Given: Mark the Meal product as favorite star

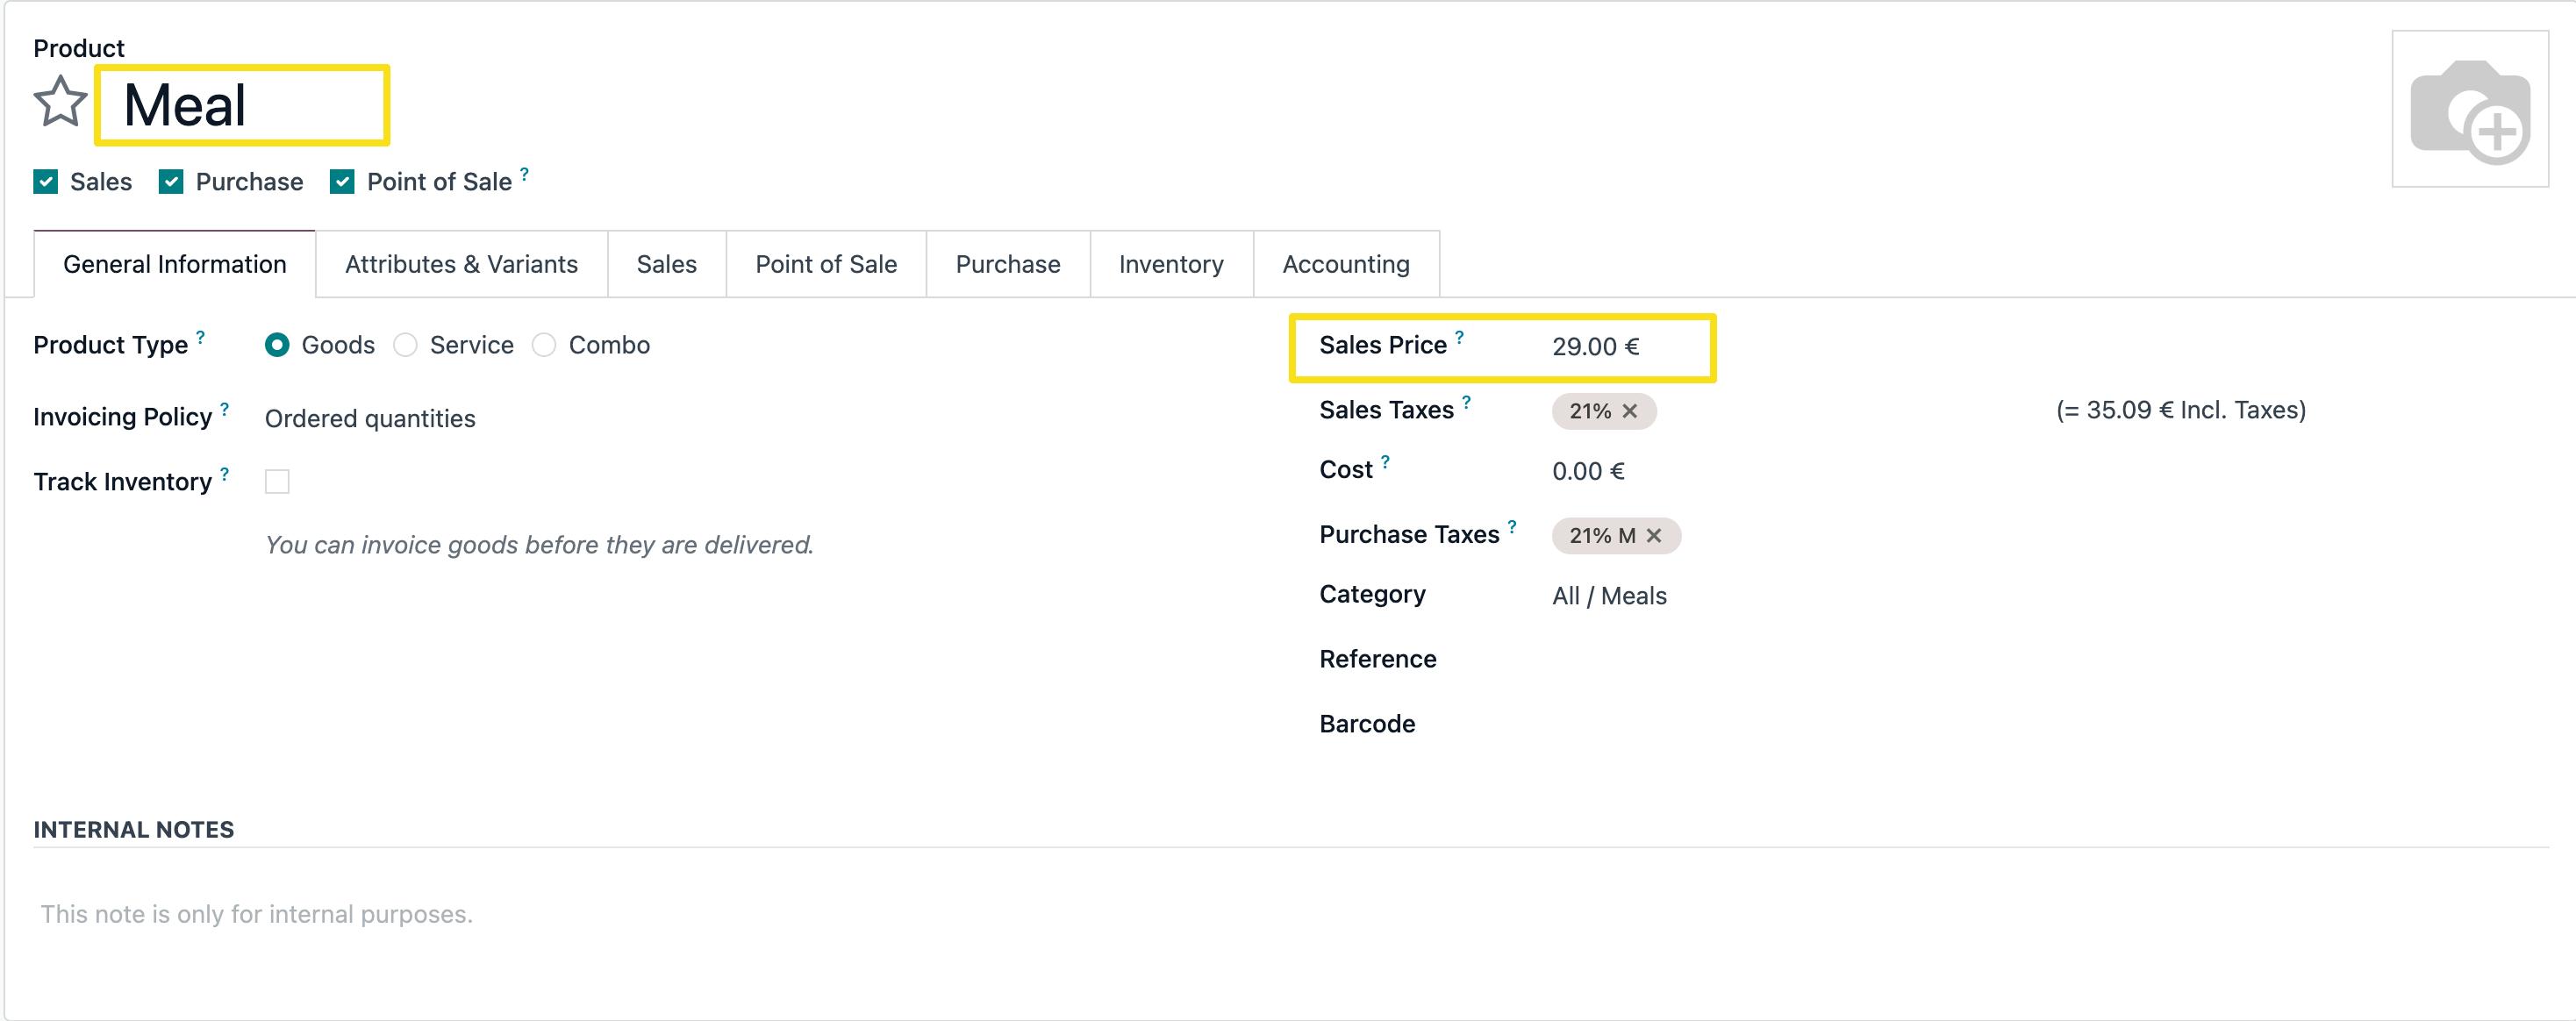Looking at the screenshot, I should (x=60, y=102).
